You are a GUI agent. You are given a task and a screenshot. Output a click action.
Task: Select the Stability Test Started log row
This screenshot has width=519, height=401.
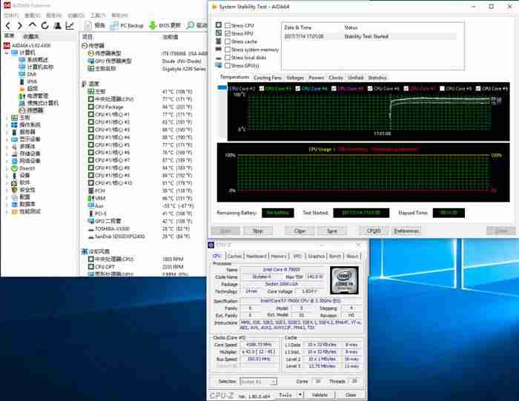(370, 36)
